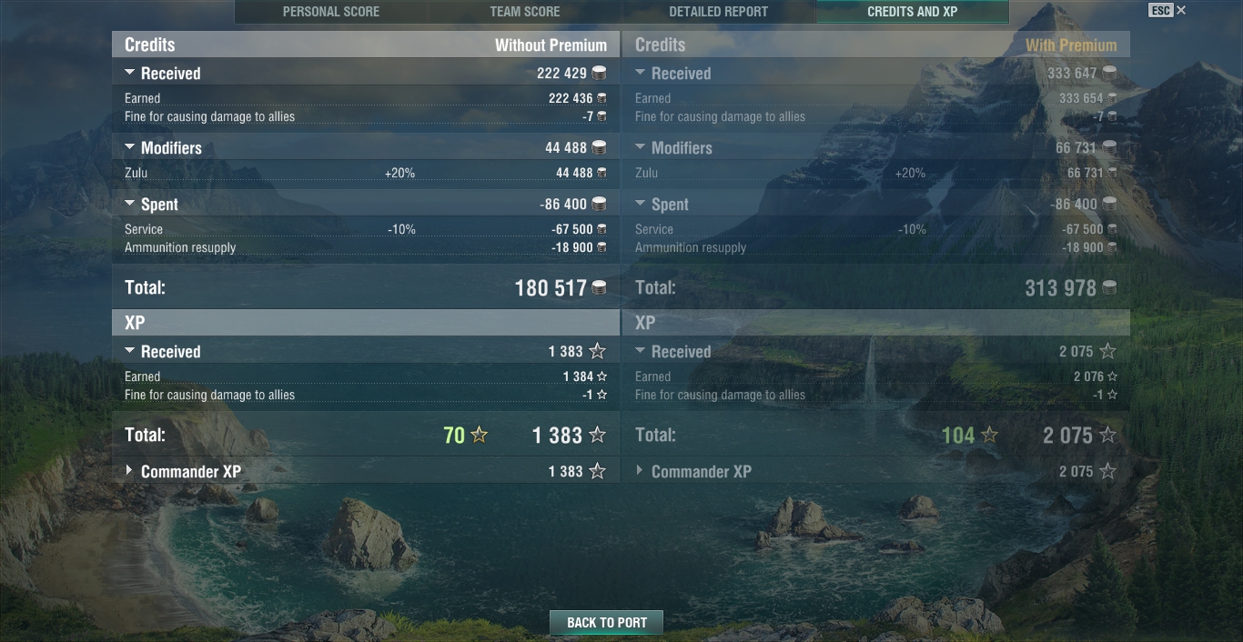Click the coin icon next to Received 222 429
This screenshot has height=642, width=1243.
599,73
